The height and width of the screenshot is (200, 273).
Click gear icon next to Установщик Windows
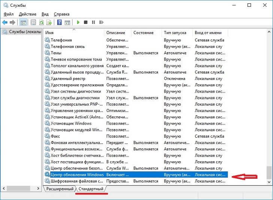[47, 124]
